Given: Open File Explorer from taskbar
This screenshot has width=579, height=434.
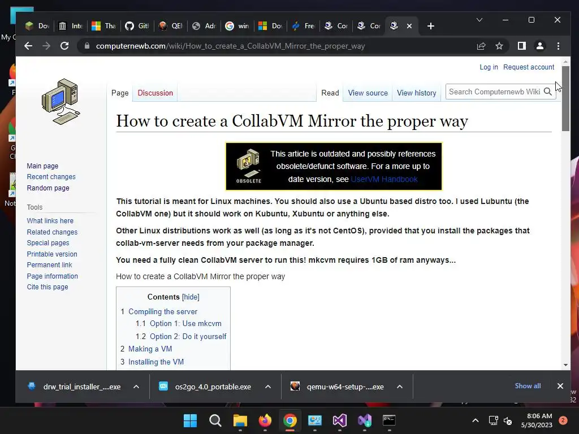Looking at the screenshot, I should tap(240, 420).
